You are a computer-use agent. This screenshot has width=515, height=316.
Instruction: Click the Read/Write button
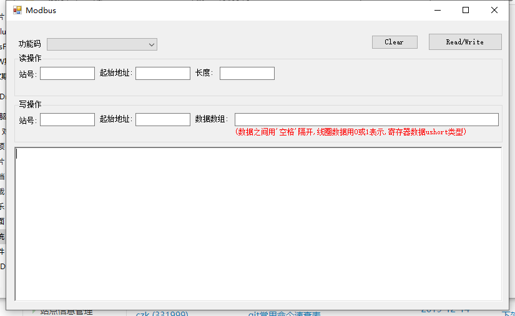(465, 42)
